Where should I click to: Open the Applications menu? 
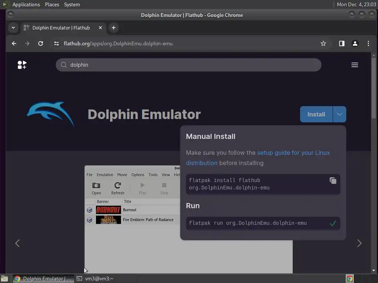(x=26, y=4)
